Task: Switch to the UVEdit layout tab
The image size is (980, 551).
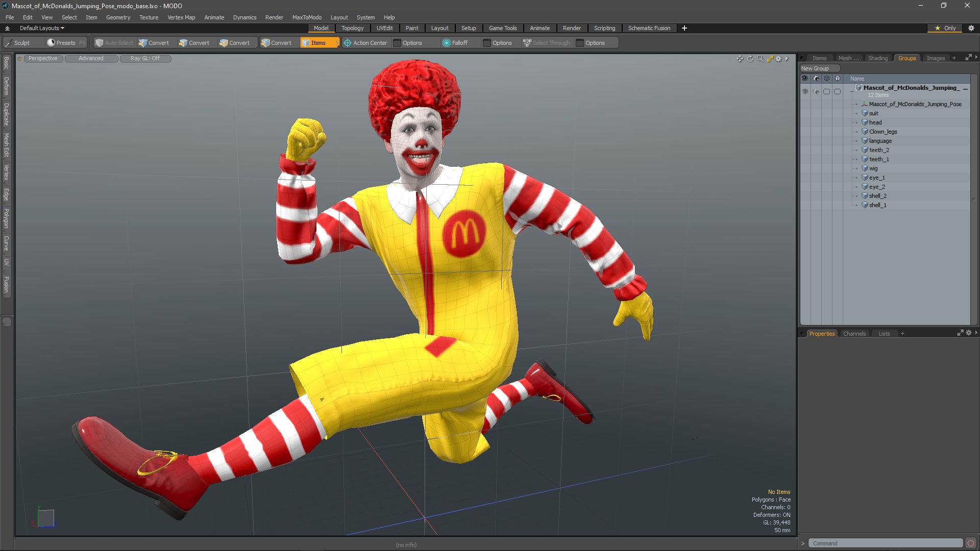Action: point(384,28)
